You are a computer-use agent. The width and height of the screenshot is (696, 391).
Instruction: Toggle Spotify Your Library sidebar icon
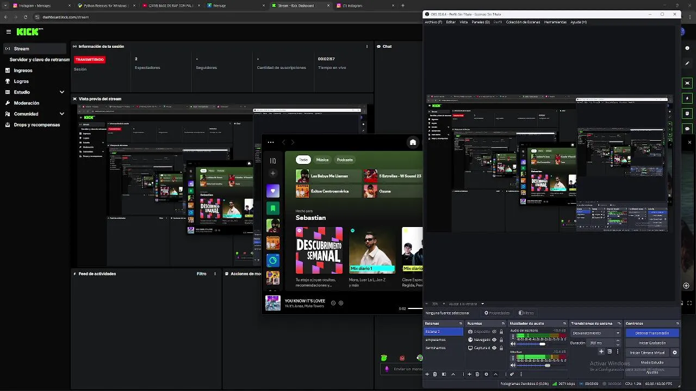click(x=272, y=160)
